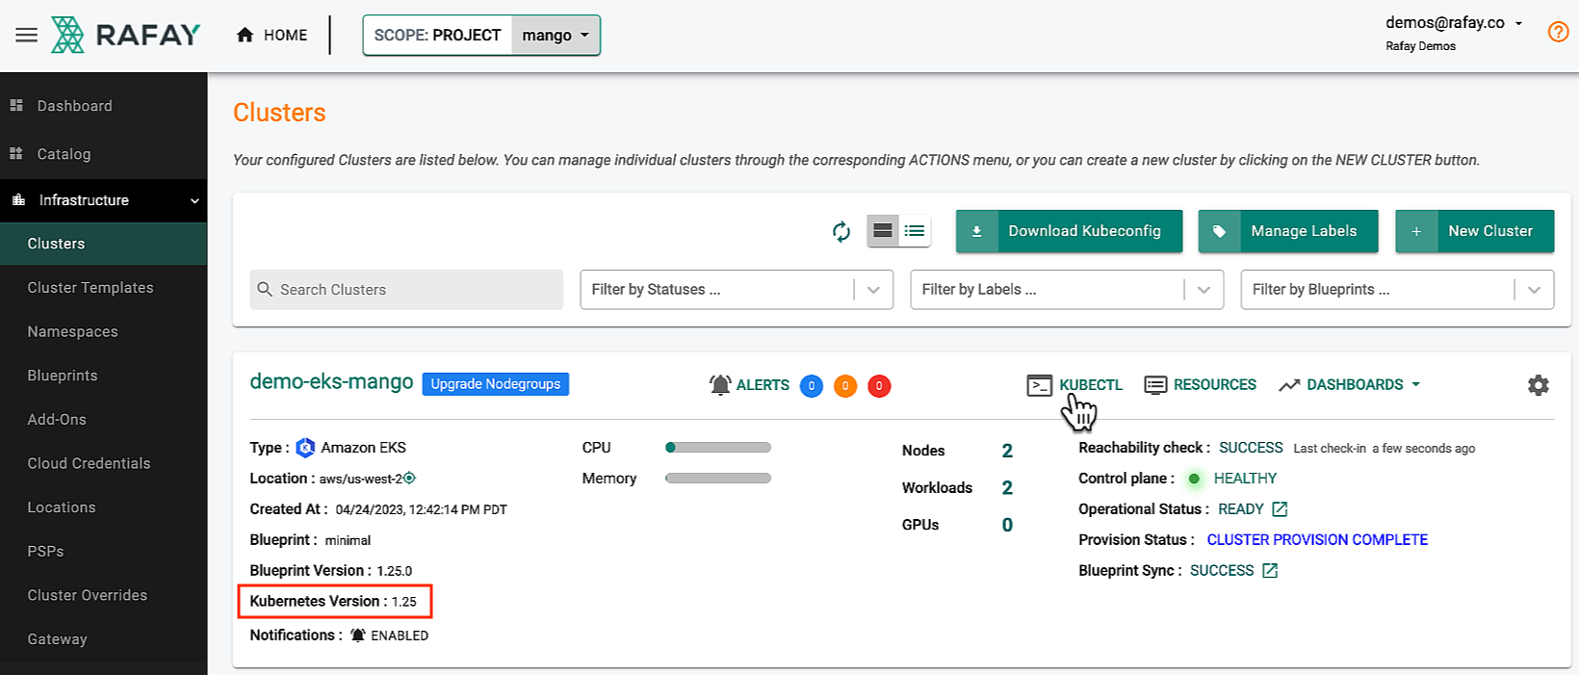The image size is (1579, 675).
Task: Open the project scope dropdown mango
Action: click(556, 36)
